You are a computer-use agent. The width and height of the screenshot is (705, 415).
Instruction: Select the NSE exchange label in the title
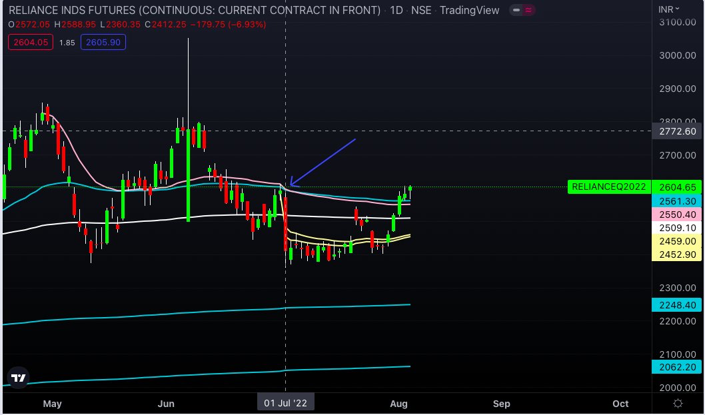(420, 11)
